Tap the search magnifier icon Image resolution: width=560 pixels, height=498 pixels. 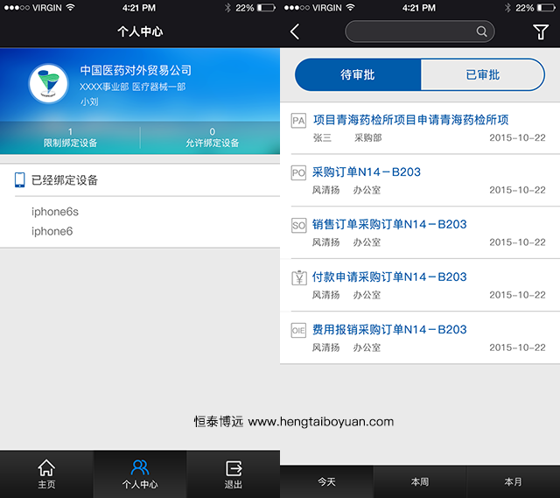pyautogui.click(x=481, y=32)
